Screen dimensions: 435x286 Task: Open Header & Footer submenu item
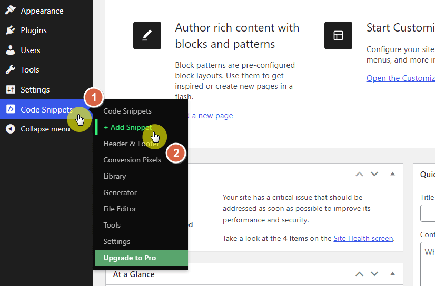tap(131, 144)
